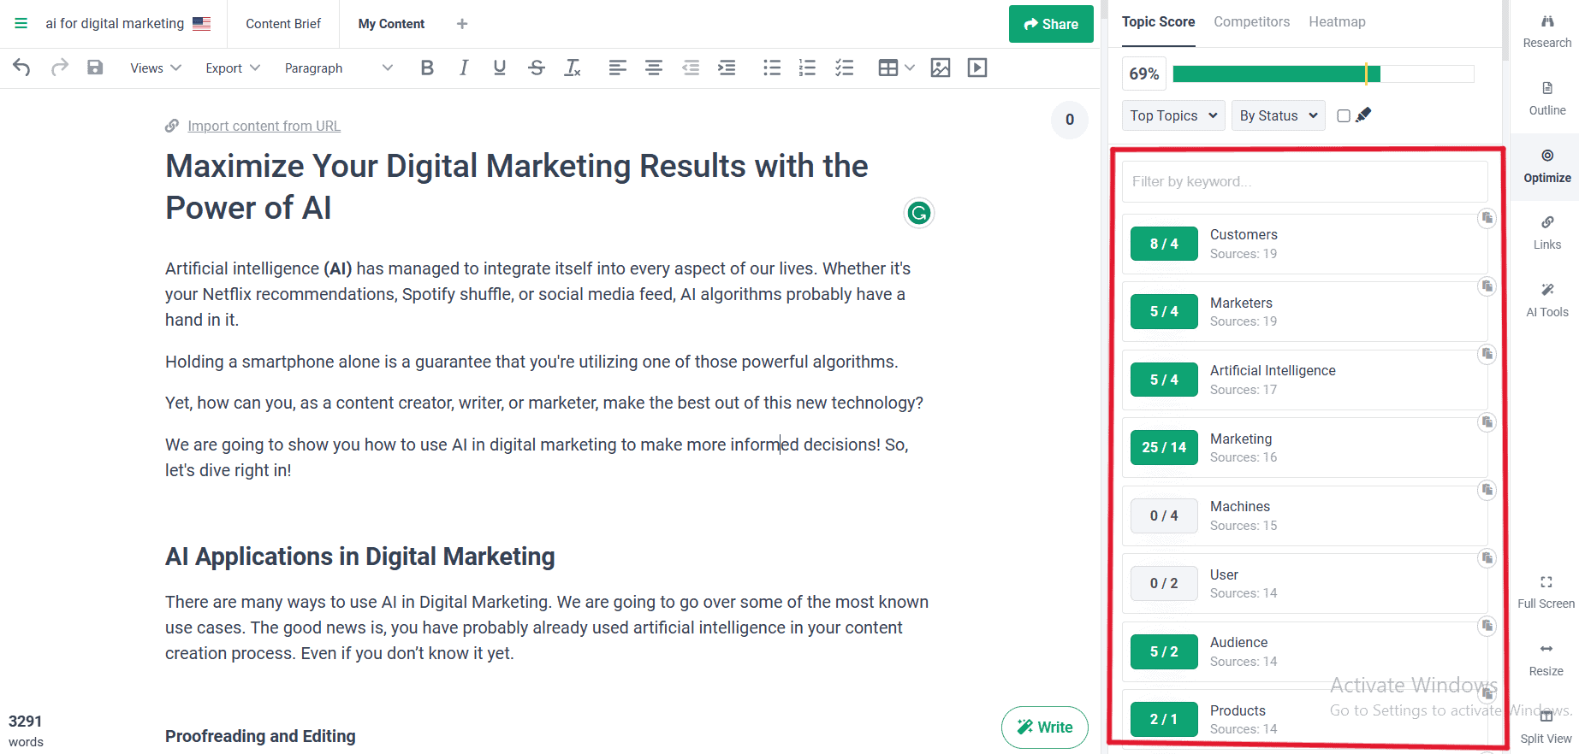Open Grammarly badge in editor
This screenshot has height=754, width=1579.
point(919,213)
